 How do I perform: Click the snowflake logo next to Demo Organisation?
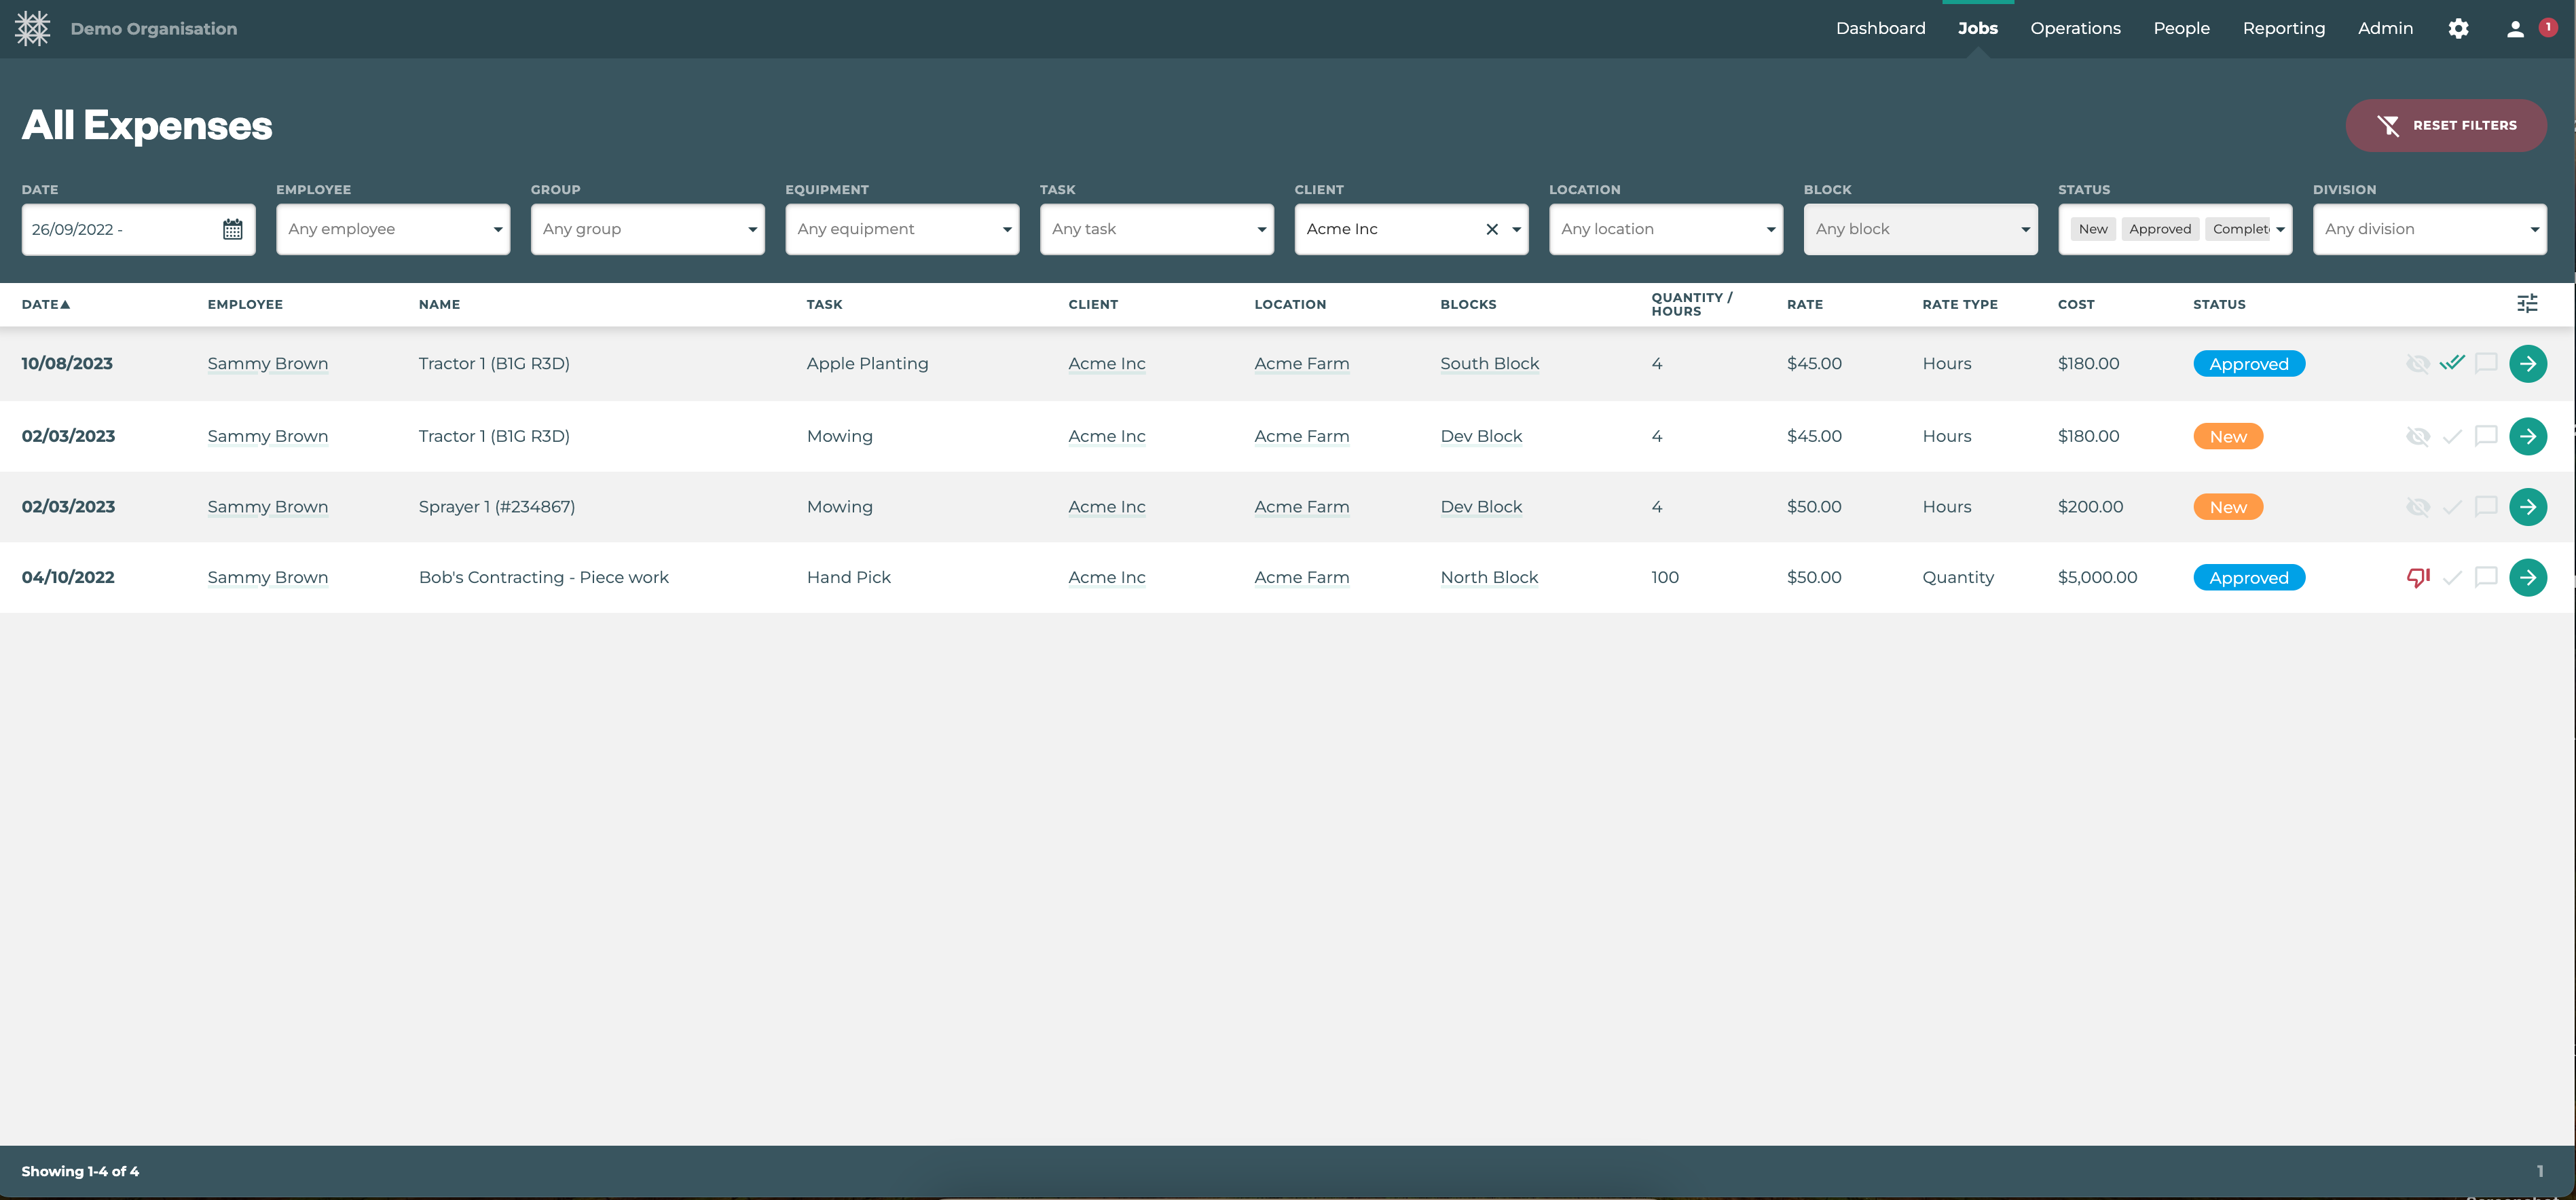coord(33,29)
